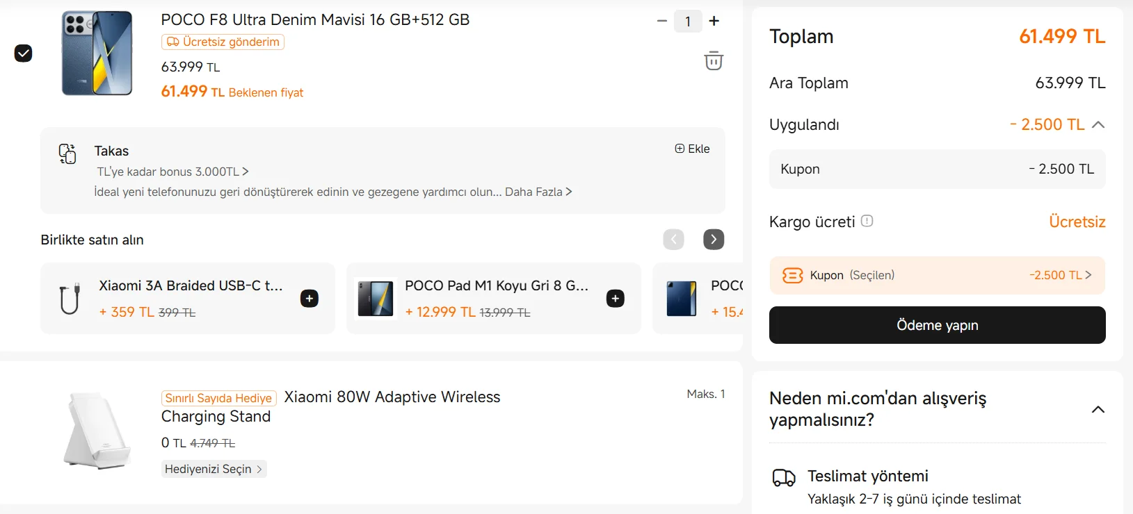Click the Wireless Charging Stand image
This screenshot has width=1133, height=514.
97,430
